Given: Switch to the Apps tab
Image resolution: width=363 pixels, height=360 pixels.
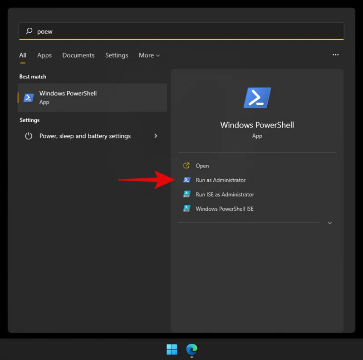Looking at the screenshot, I should pyautogui.click(x=44, y=55).
